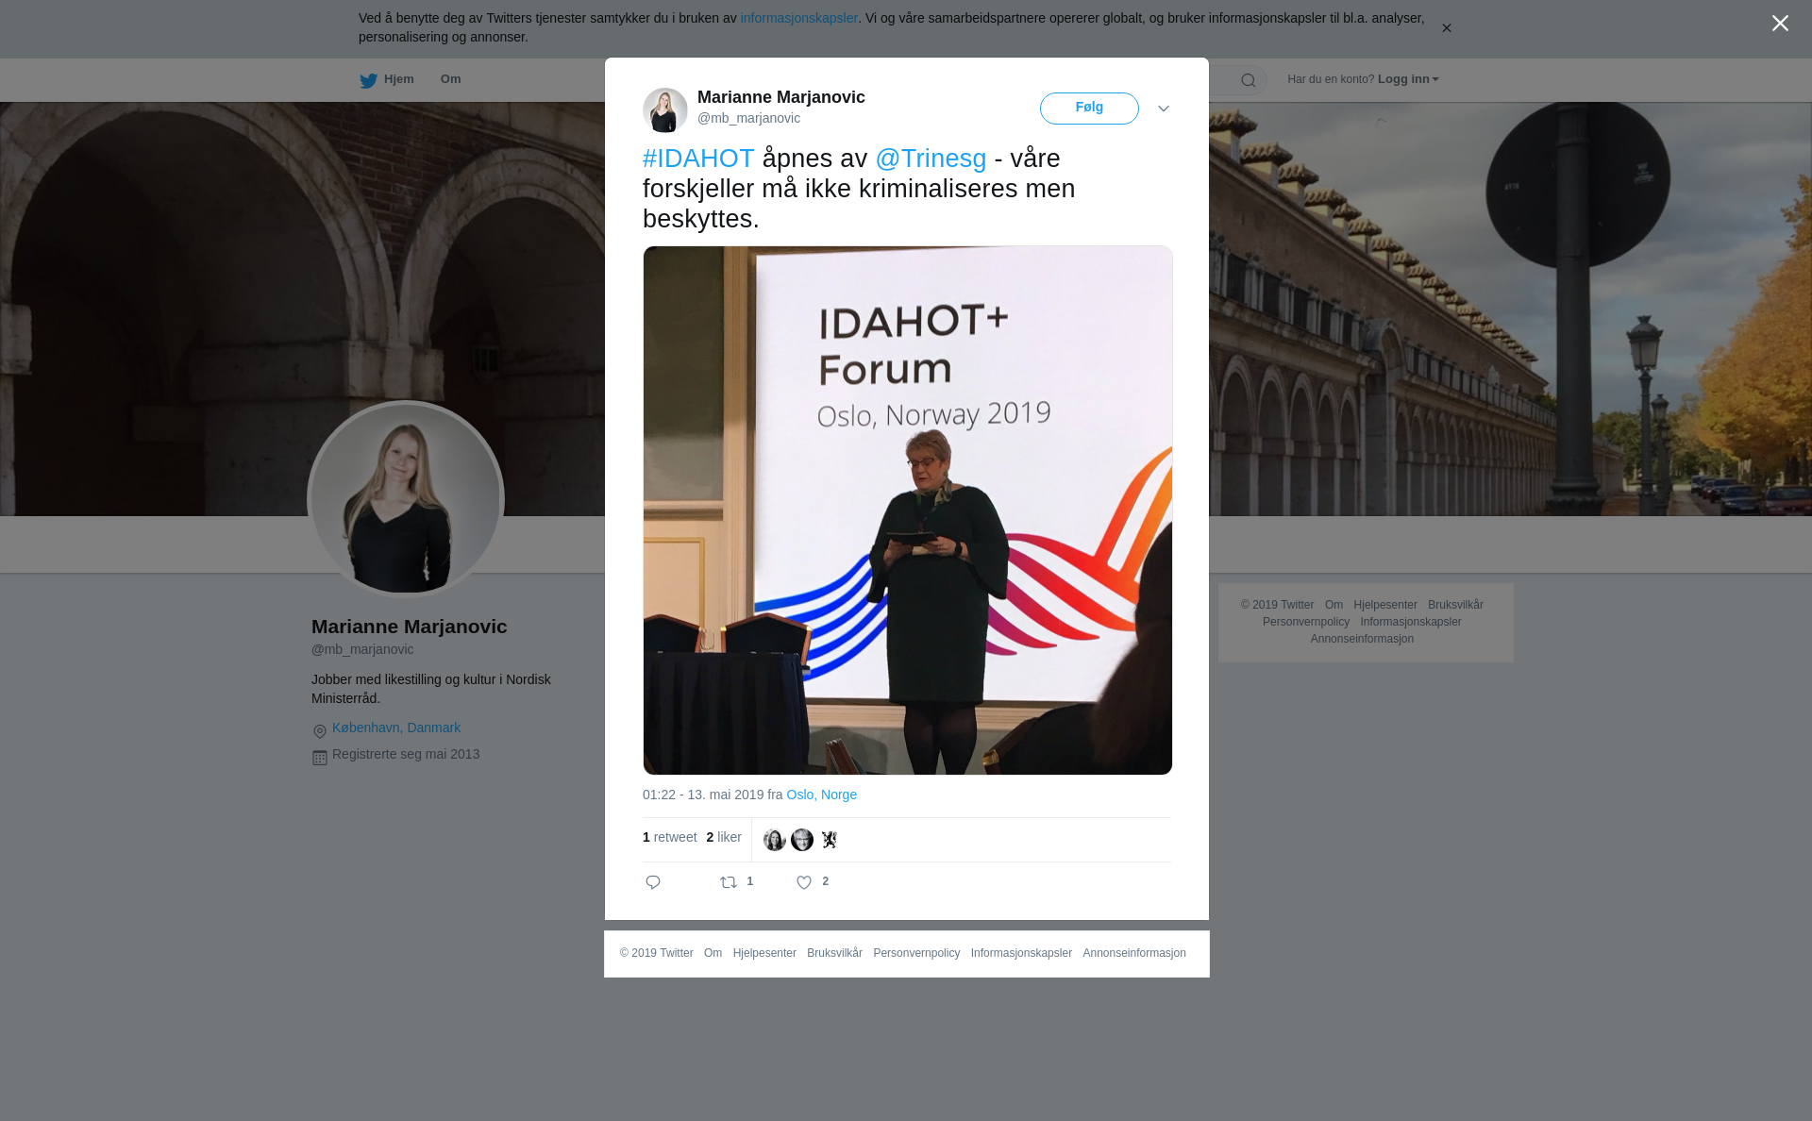Retweet the IDAHOT tweet
This screenshot has height=1121, width=1812.
click(x=729, y=882)
